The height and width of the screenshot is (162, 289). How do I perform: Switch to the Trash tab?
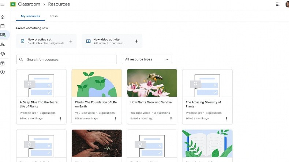54,16
